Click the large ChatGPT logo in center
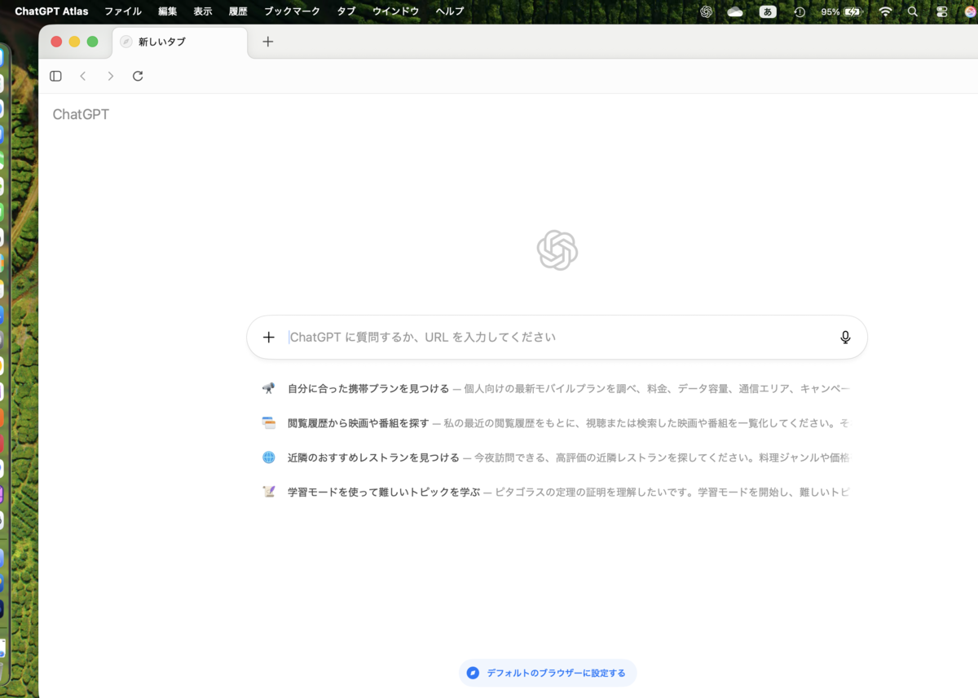This screenshot has width=978, height=698. [557, 250]
